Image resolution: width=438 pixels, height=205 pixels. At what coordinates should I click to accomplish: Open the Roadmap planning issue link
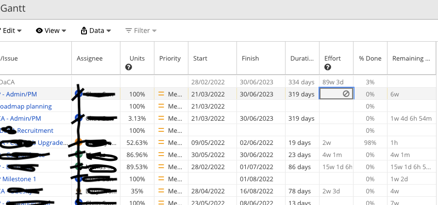tap(26, 106)
